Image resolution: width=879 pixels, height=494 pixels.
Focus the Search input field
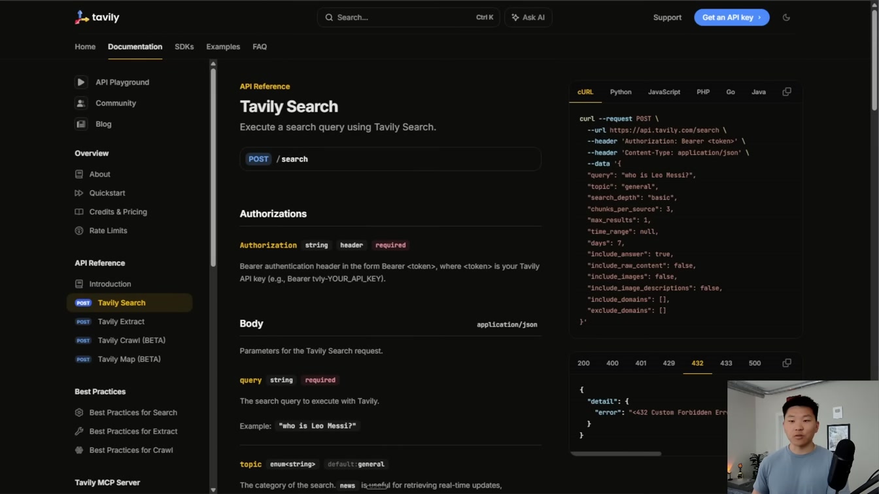[x=408, y=18]
